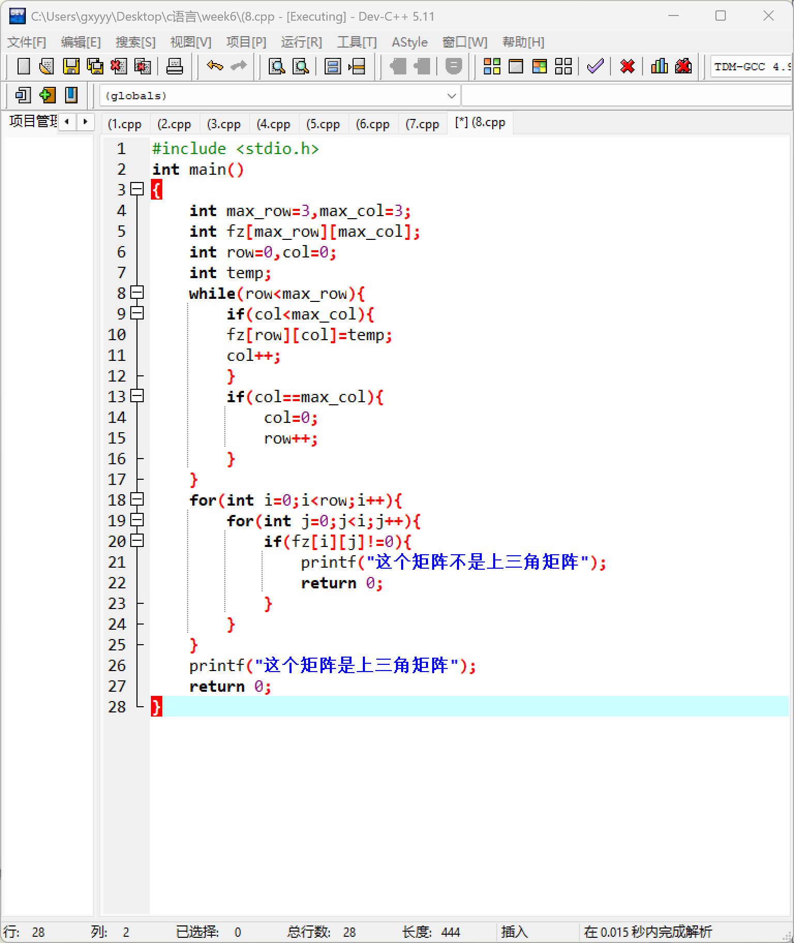Click the Open file toolbar icon
Screen dimensions: 794x943
click(x=47, y=66)
